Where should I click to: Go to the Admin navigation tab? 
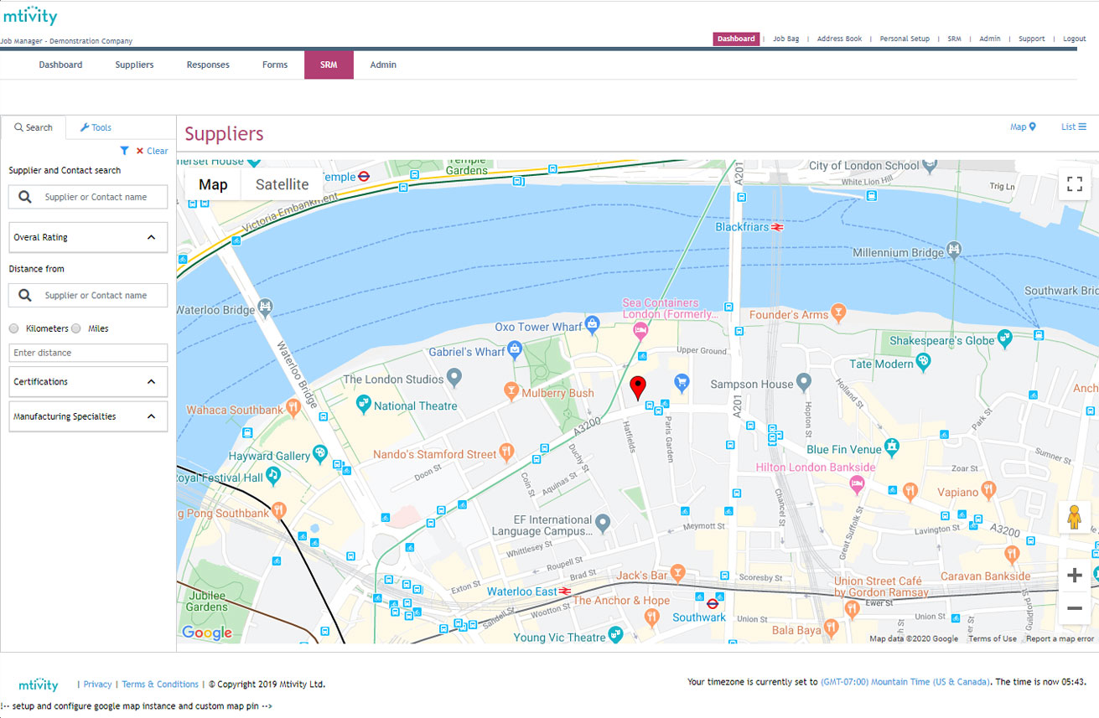point(383,65)
